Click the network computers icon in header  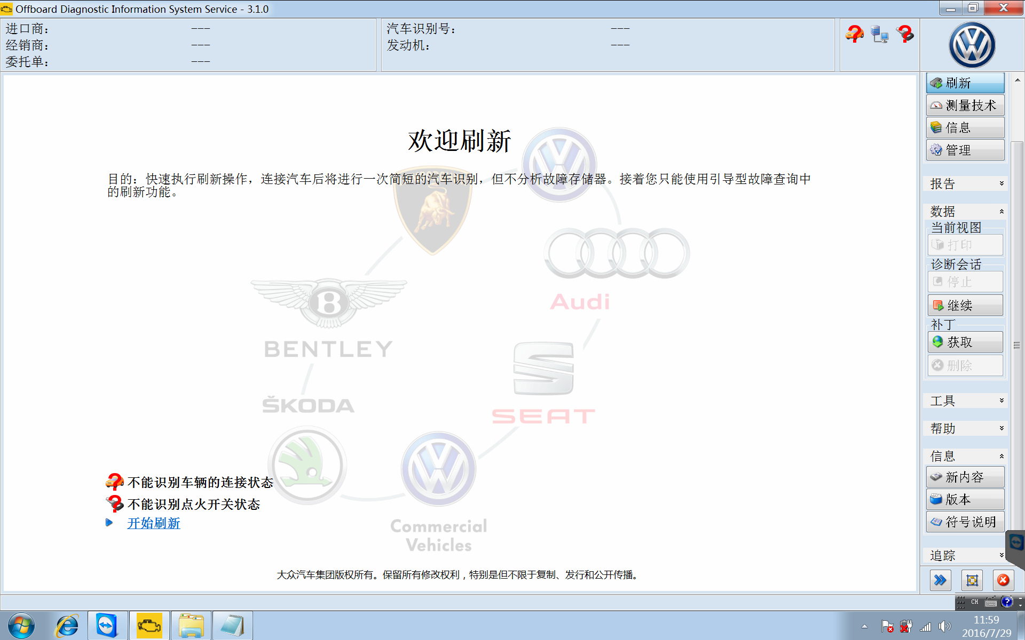click(x=879, y=34)
